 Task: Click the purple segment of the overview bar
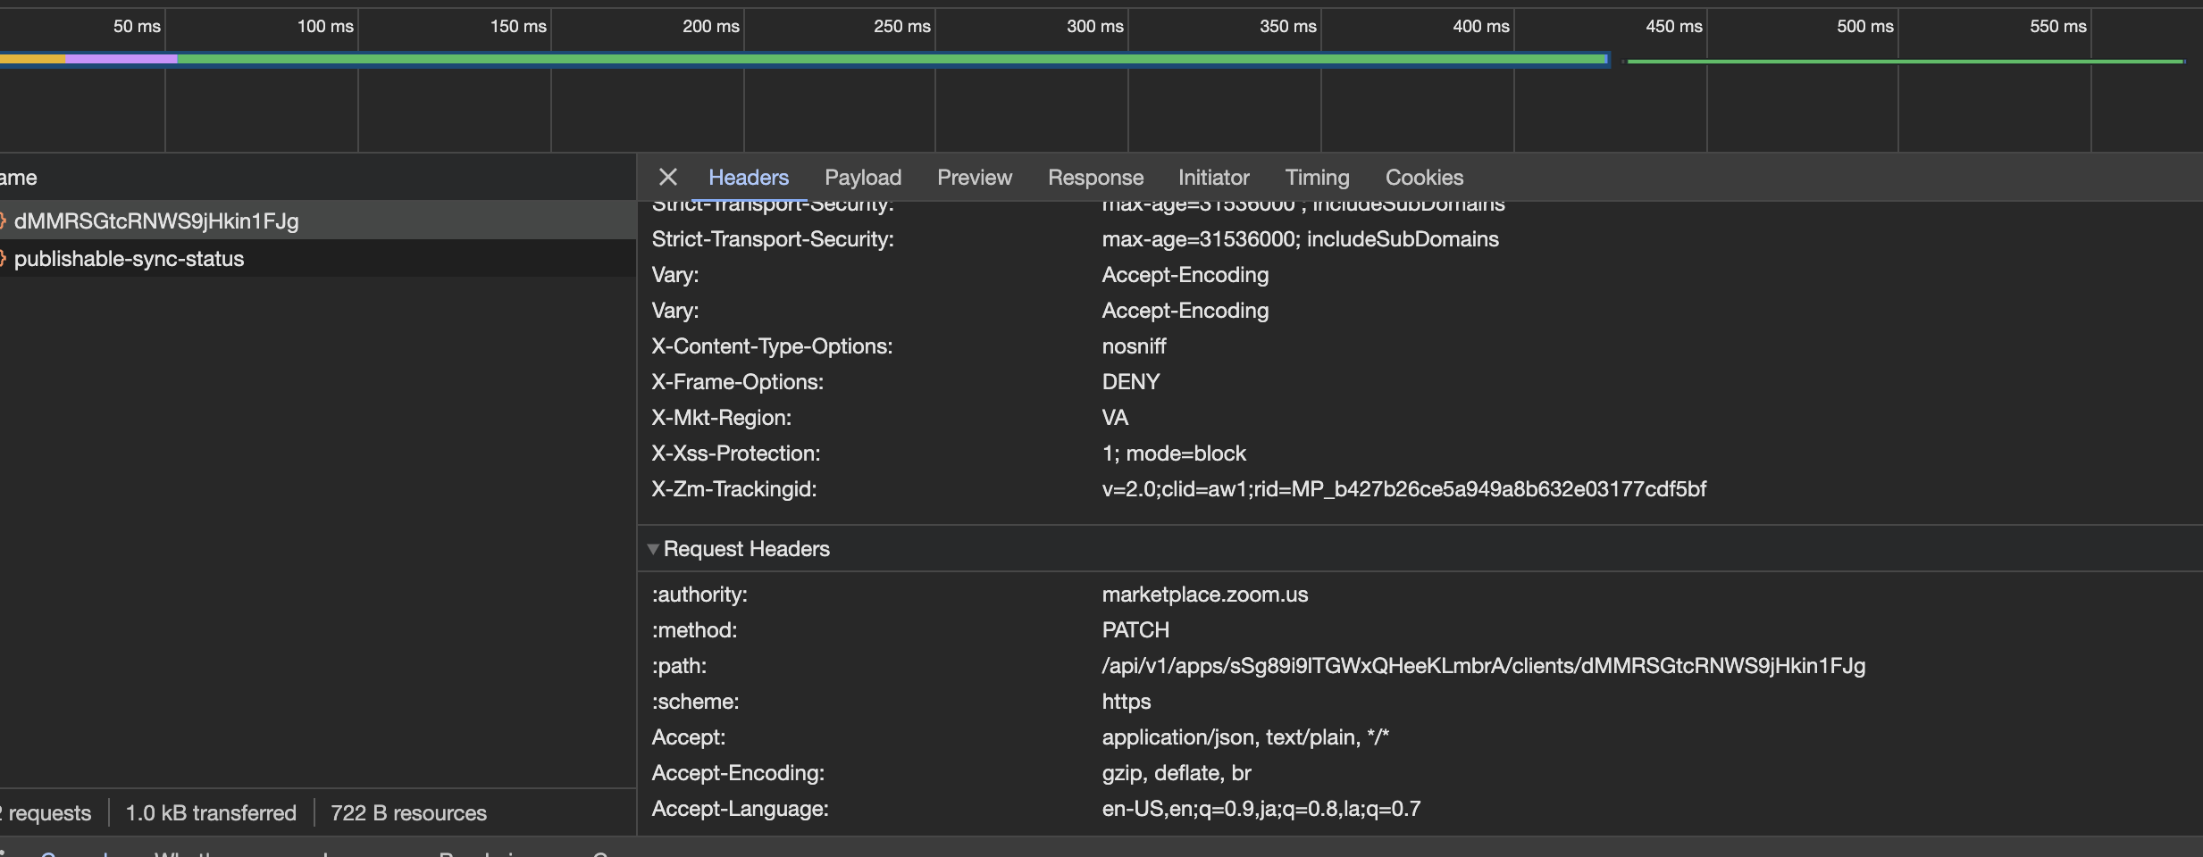click(121, 60)
